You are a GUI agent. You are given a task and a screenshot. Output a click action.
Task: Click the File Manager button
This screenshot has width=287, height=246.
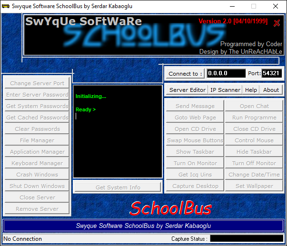pos(37,140)
